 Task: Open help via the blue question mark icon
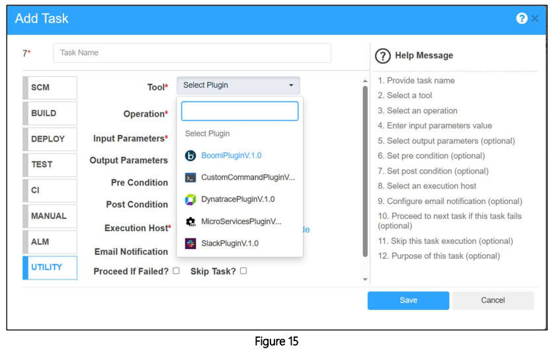coord(522,19)
